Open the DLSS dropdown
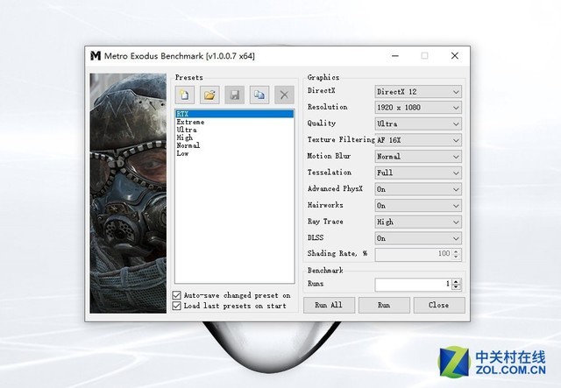Screen dimensions: 561x388 click(418, 238)
